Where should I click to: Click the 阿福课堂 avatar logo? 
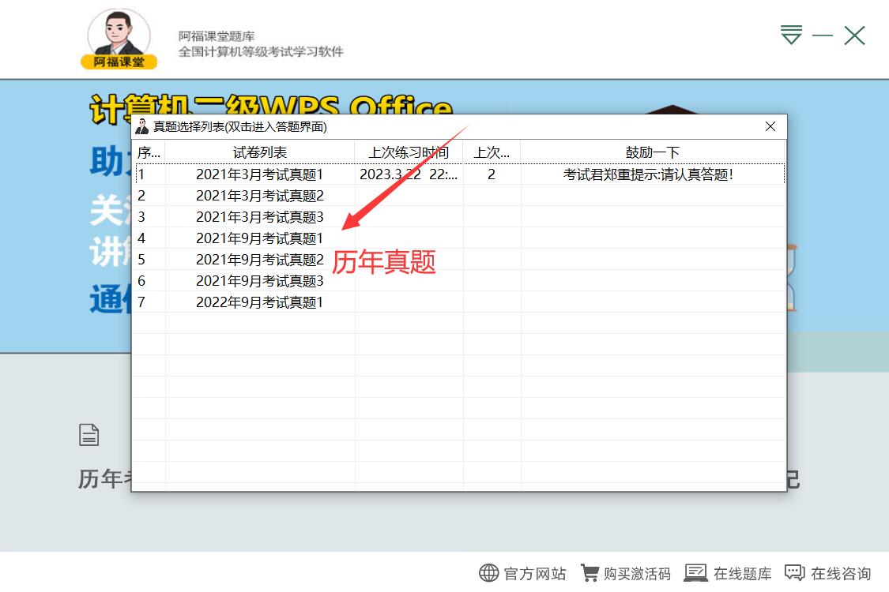click(x=118, y=36)
